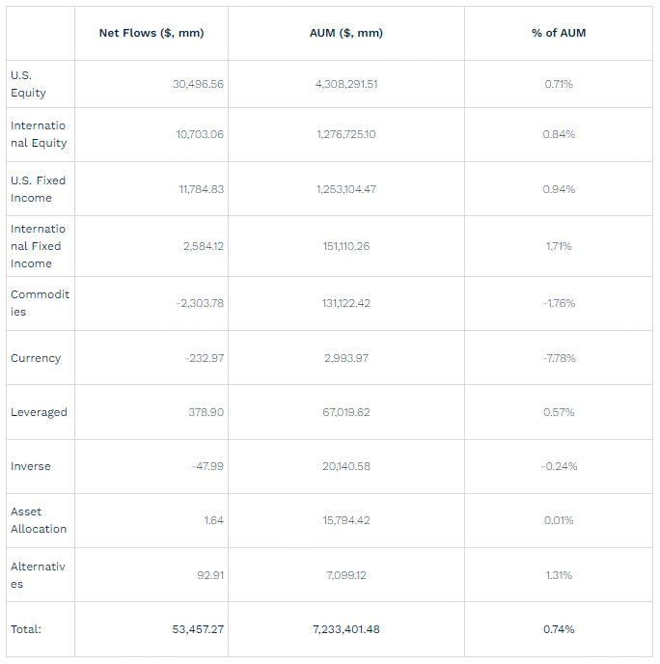Image resolution: width=660 pixels, height=664 pixels.
Task: Click the Currency row label
Action: pos(36,358)
